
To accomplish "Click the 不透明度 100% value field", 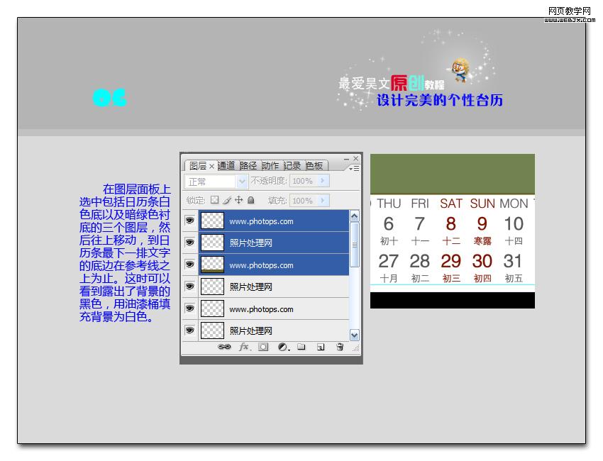I will tap(303, 181).
